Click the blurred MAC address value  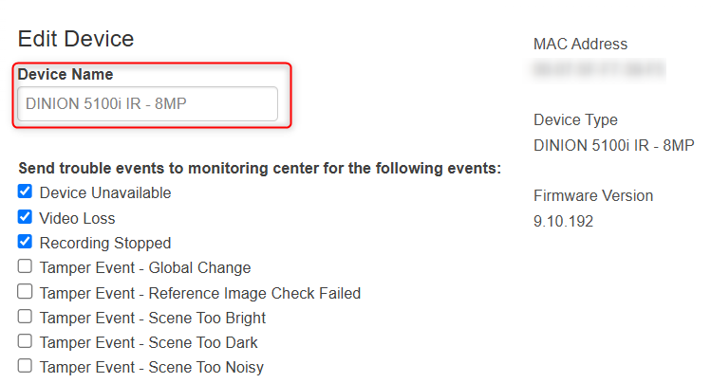(x=598, y=69)
